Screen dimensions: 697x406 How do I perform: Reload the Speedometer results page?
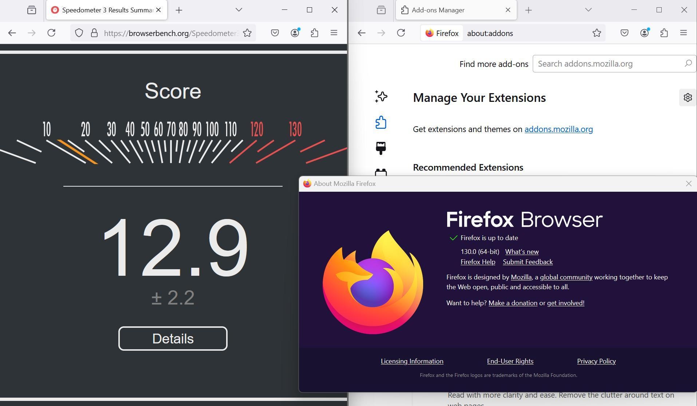coord(51,33)
